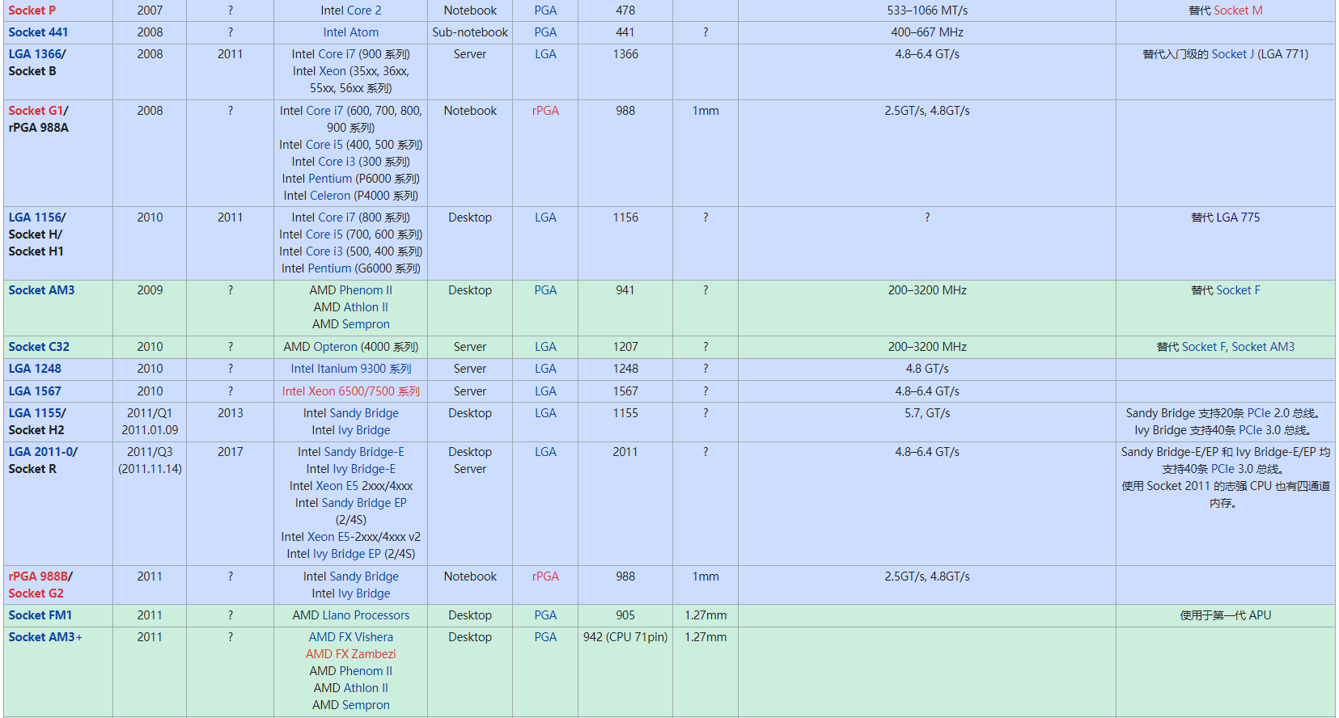Click the Ivy Bridge-E link
The height and width of the screenshot is (718, 1339).
(364, 469)
